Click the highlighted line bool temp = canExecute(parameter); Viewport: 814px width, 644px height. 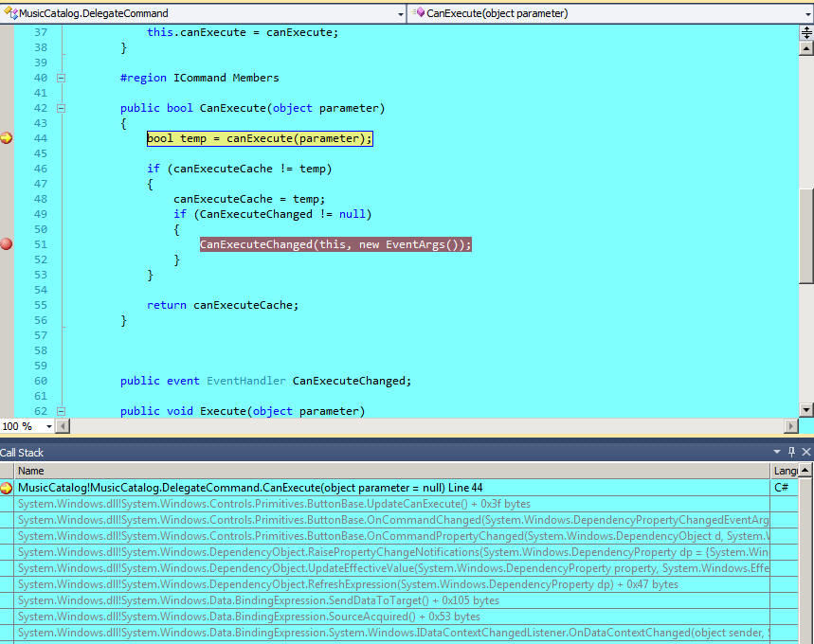pos(260,138)
